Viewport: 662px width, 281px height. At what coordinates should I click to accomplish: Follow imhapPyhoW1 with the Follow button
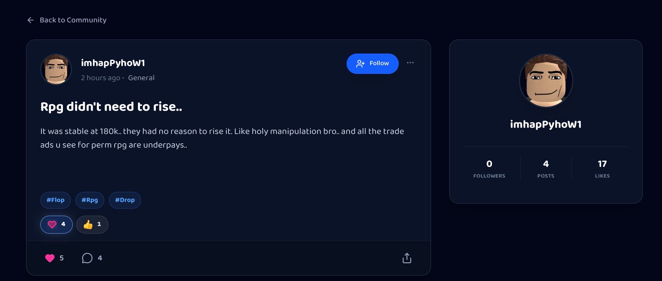[x=372, y=64]
